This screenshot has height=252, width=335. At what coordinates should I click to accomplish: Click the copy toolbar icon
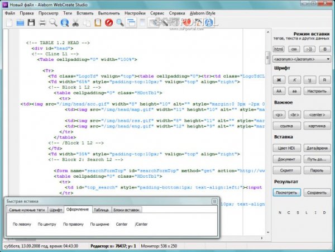point(87,23)
